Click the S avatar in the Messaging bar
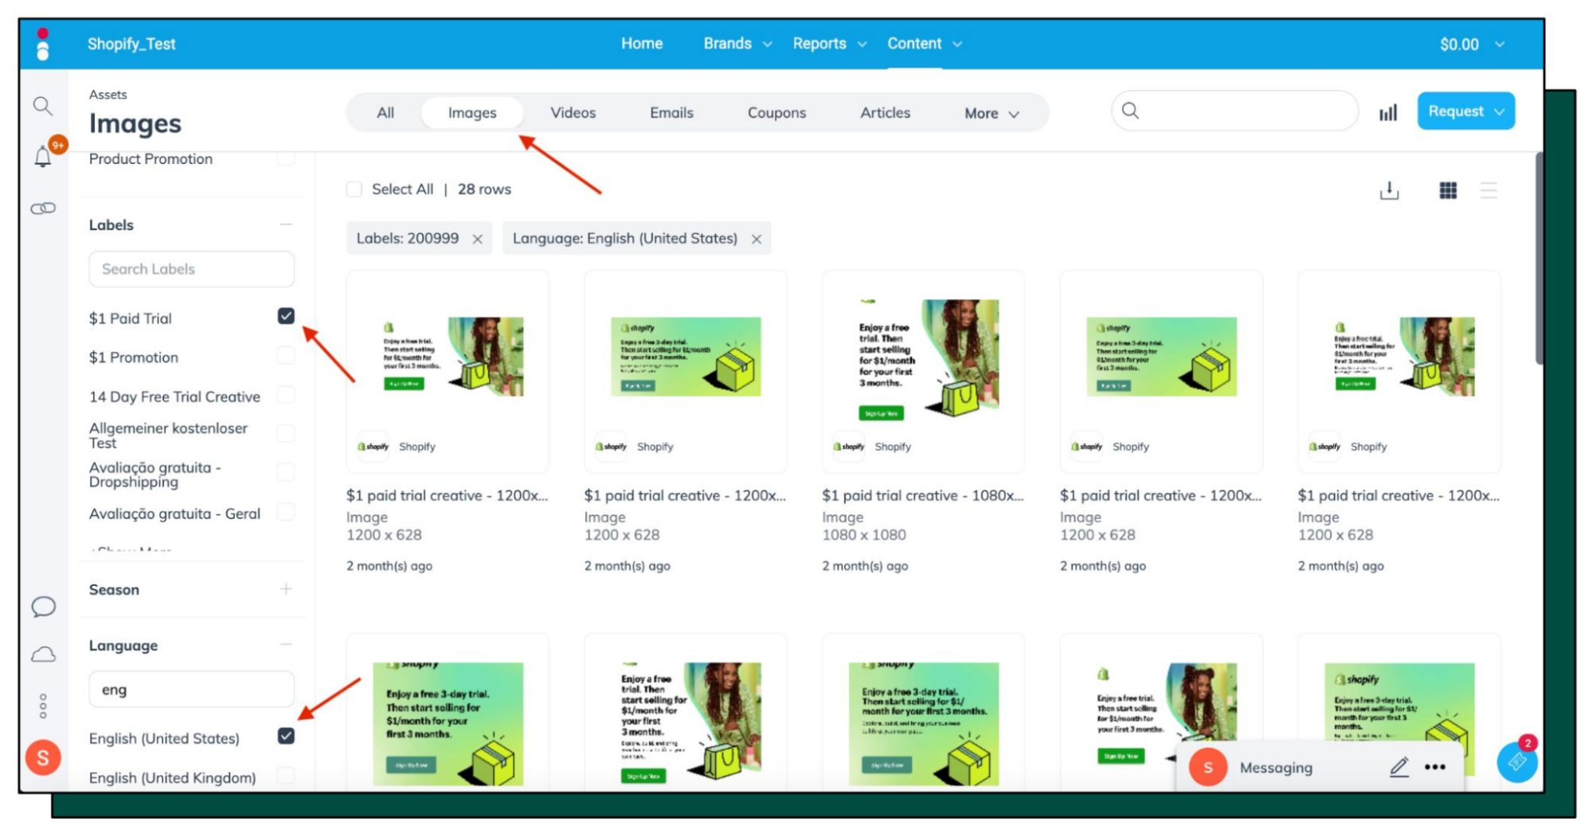1592x837 pixels. pyautogui.click(x=1208, y=767)
